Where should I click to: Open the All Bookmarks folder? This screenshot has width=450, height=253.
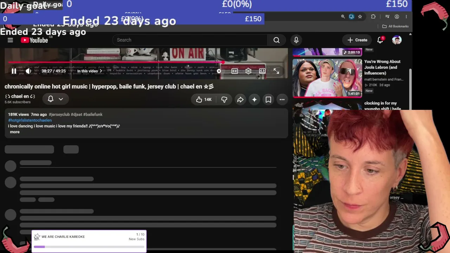[x=395, y=26]
